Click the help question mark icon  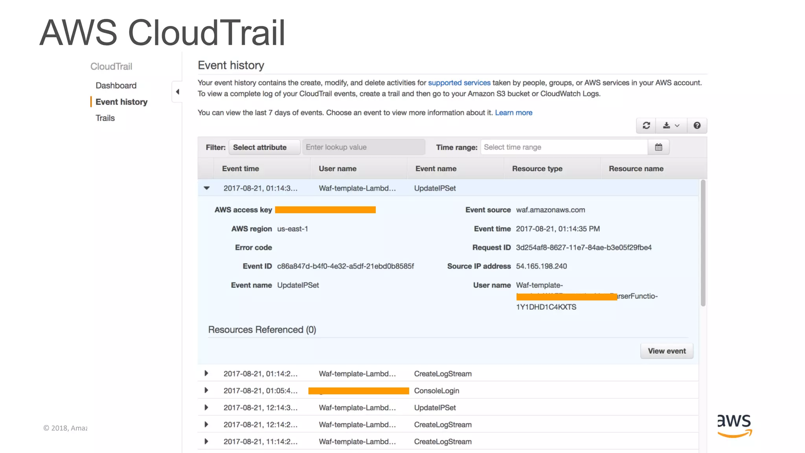pos(697,125)
